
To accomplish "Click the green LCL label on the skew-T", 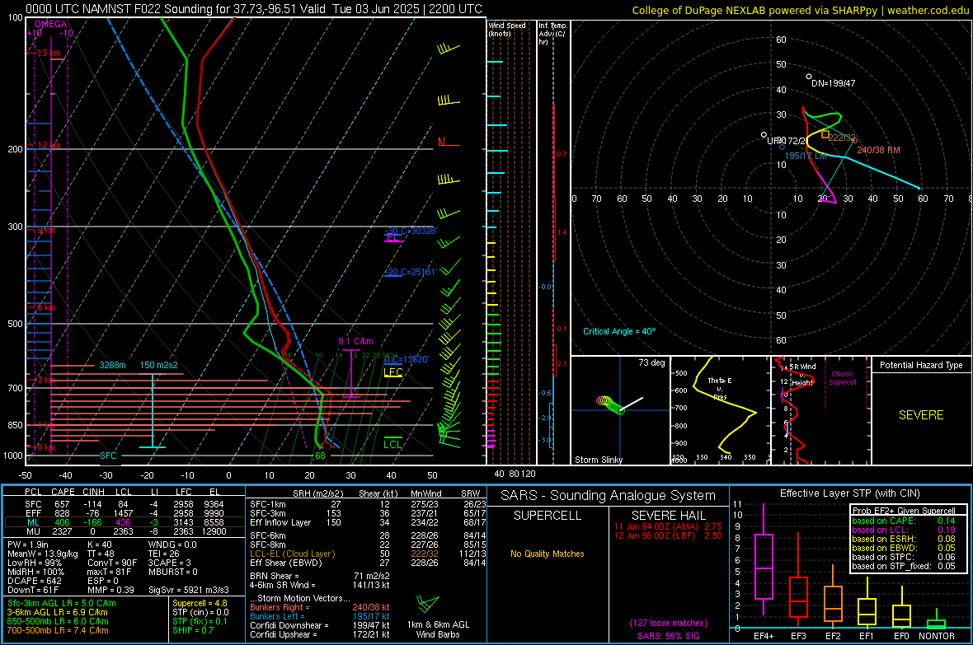I will click(x=392, y=444).
